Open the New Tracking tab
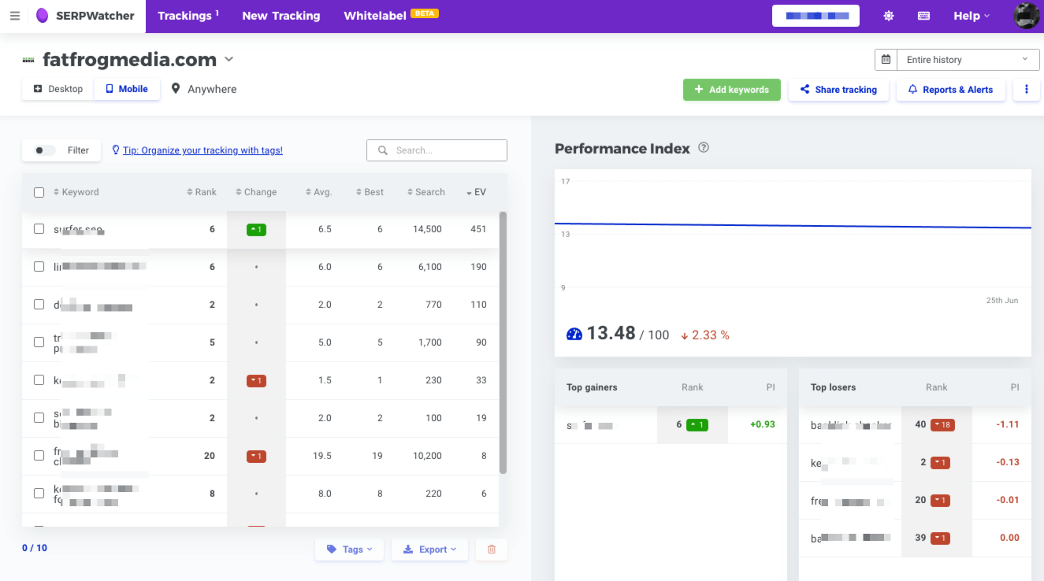Image resolution: width=1044 pixels, height=581 pixels. 281,16
